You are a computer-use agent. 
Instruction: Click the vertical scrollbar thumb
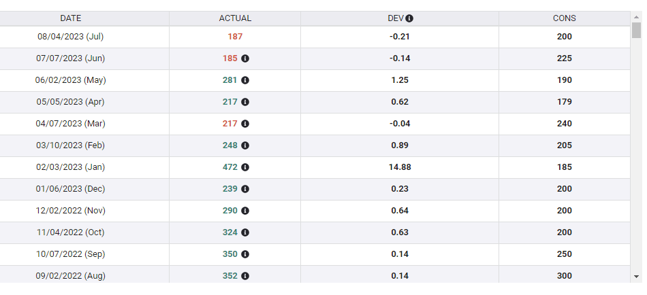coord(637,30)
